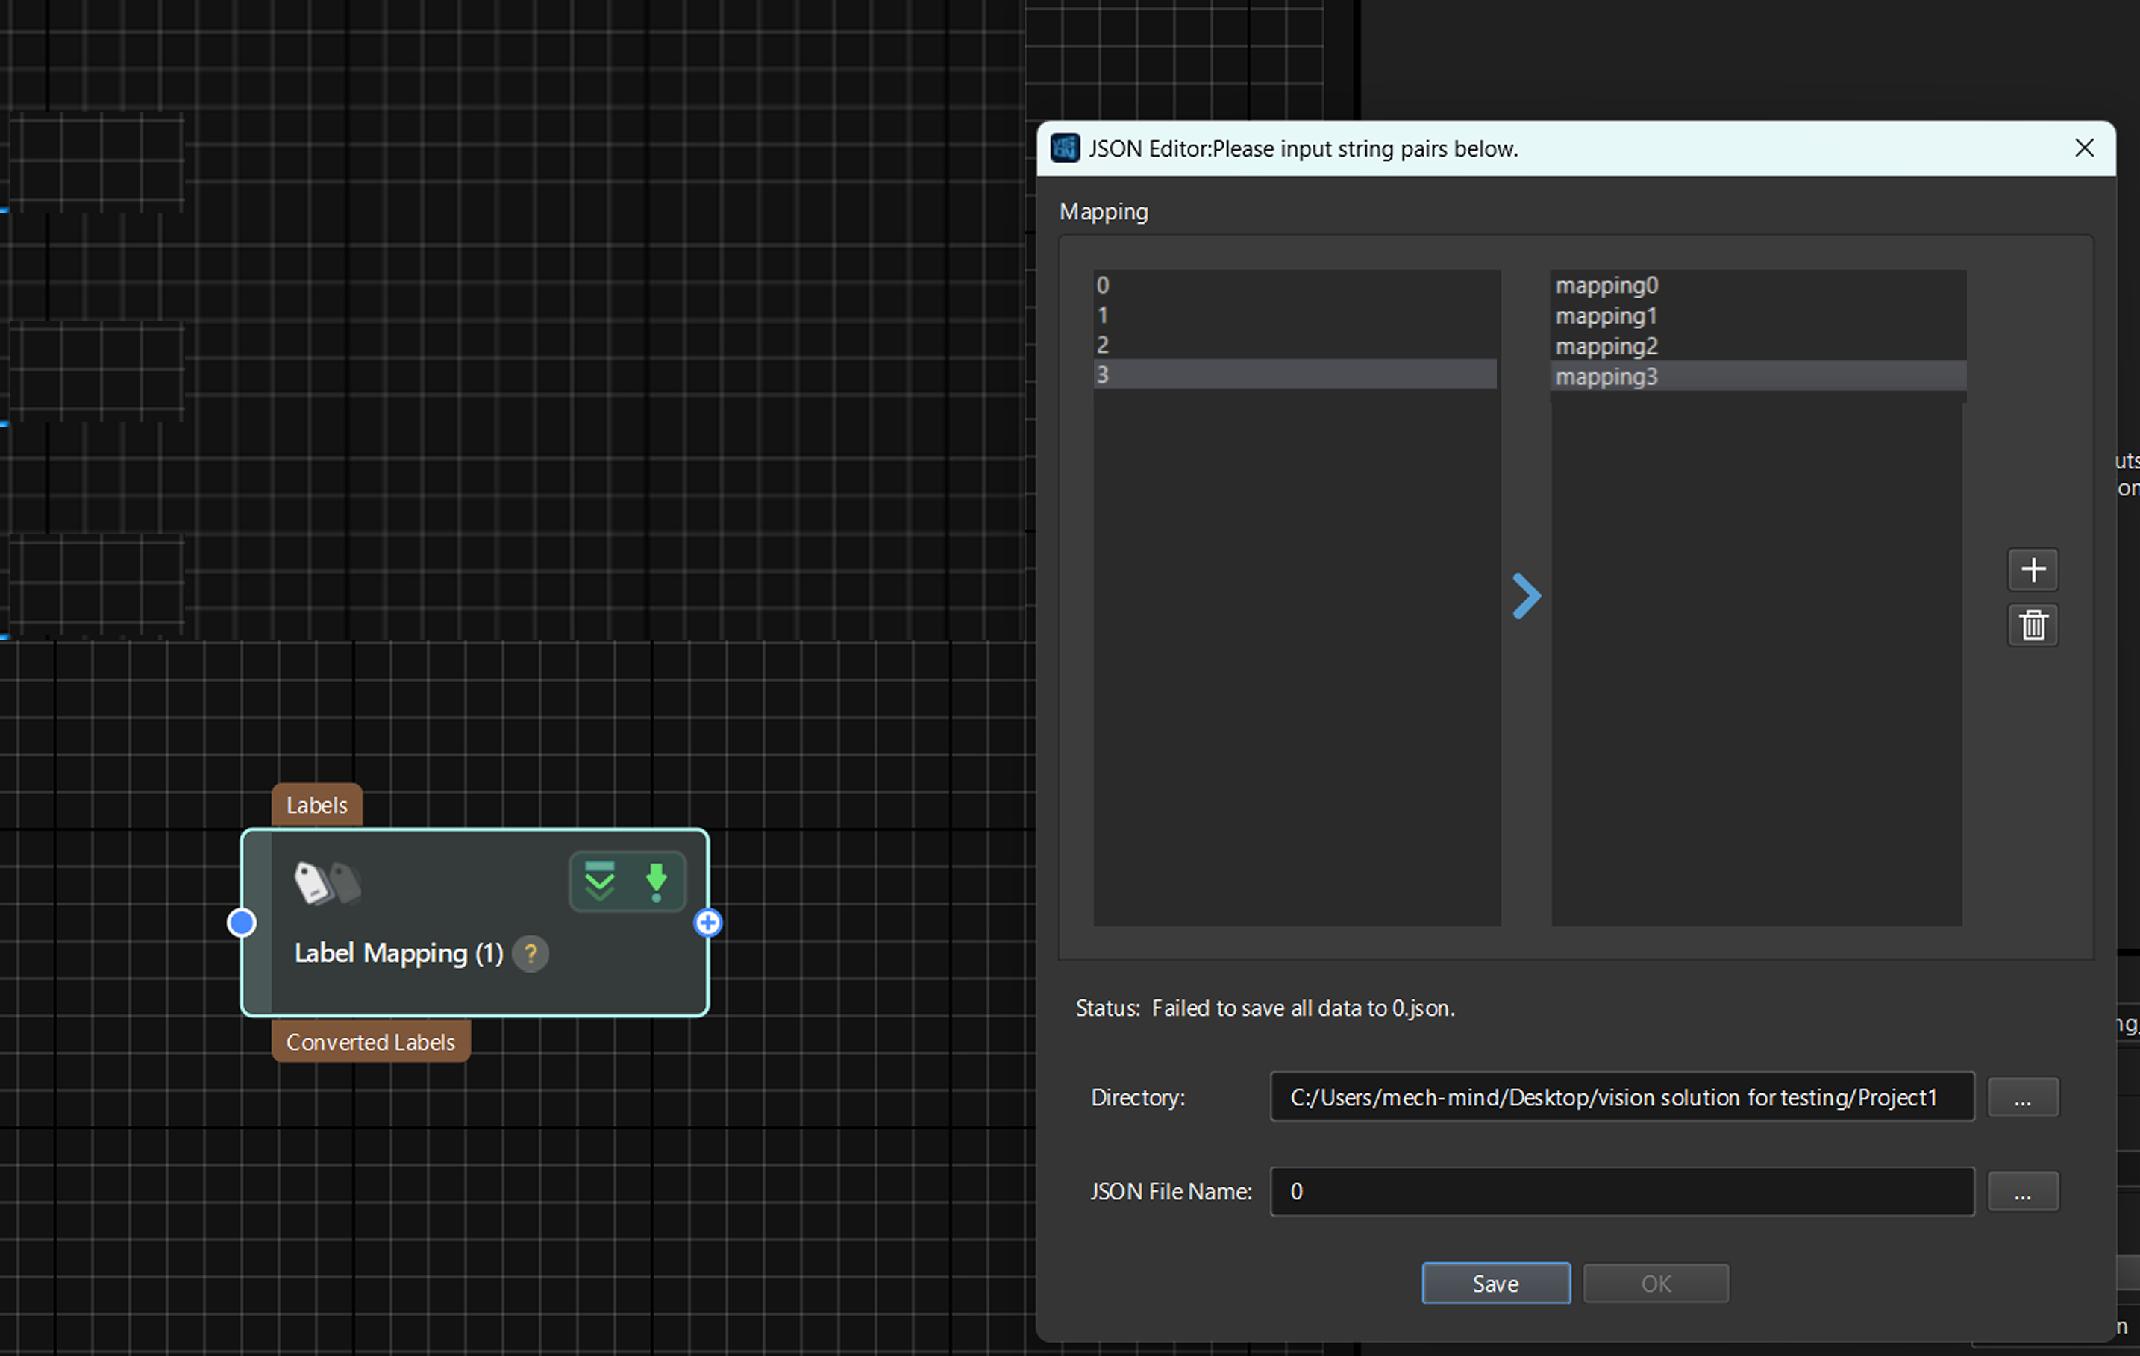The image size is (2140, 1356).
Task: Browse for Directory with ellipsis button
Action: (2022, 1097)
